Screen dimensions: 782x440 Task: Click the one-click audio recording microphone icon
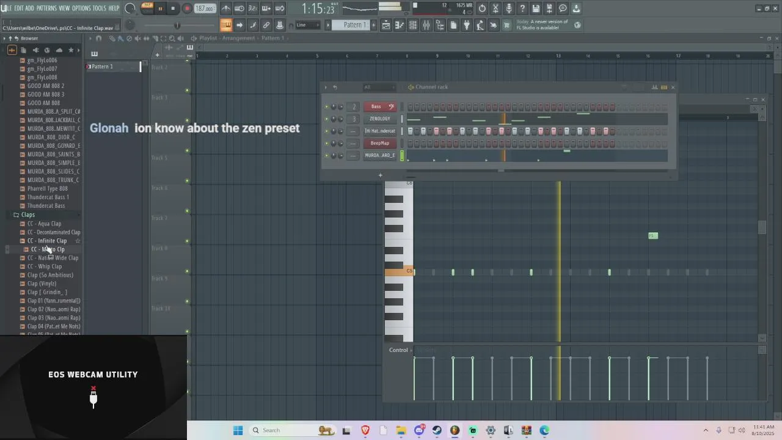(509, 9)
